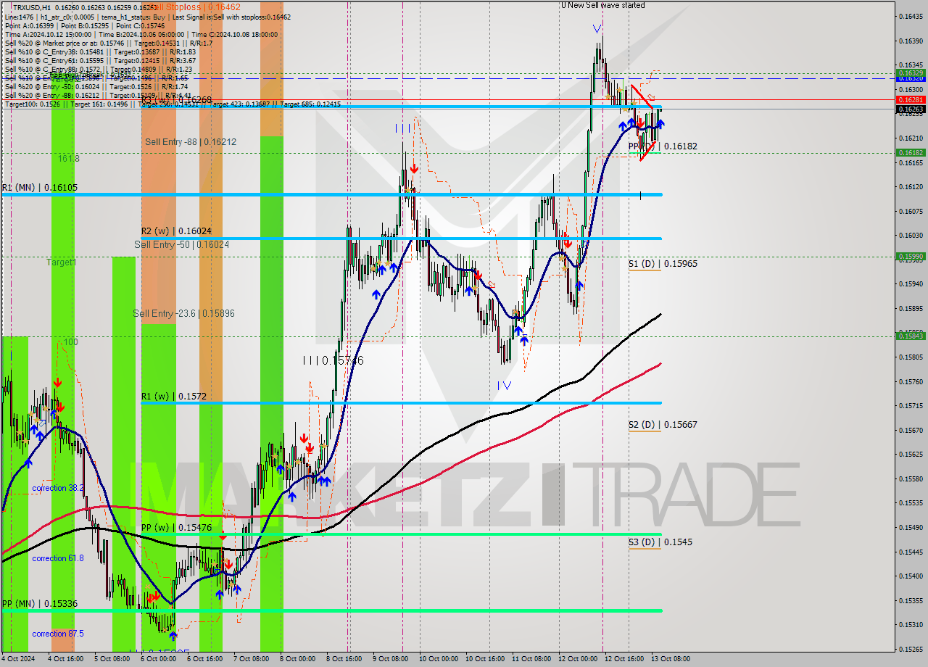Click the Target1 label
Viewport: 928px width, 667px height.
(x=61, y=262)
